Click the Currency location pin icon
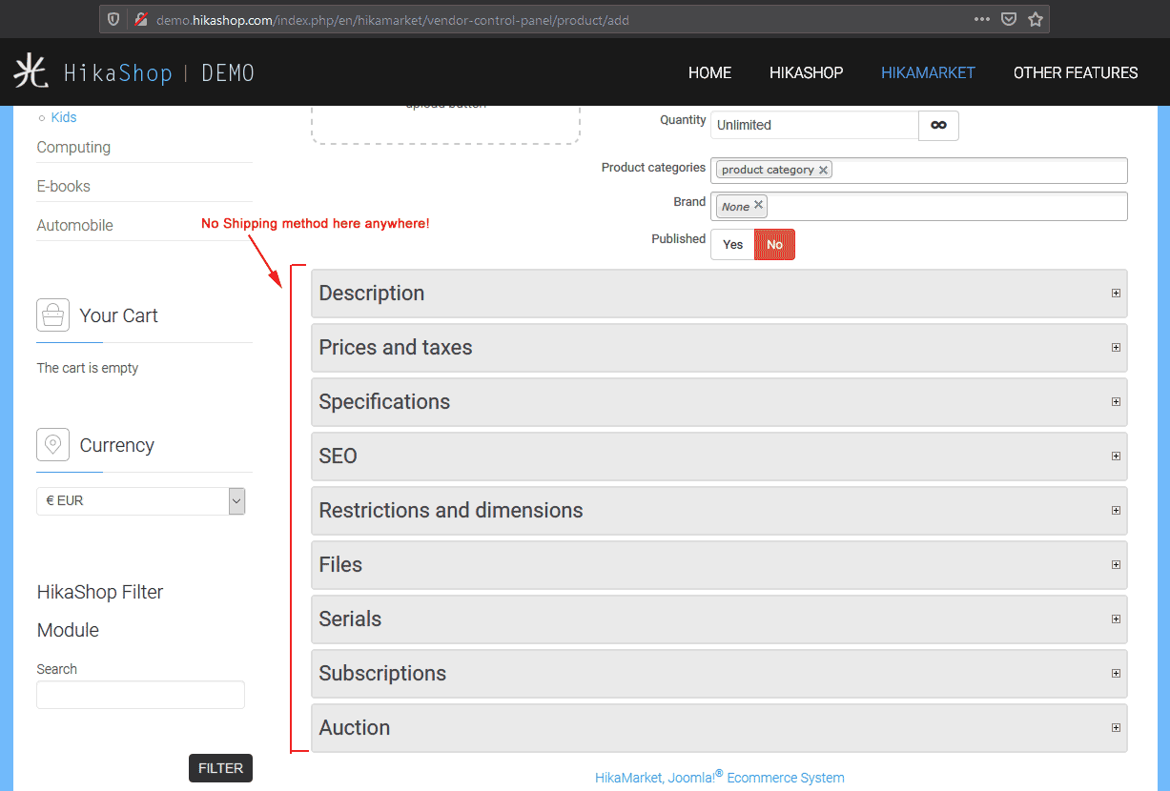Image resolution: width=1170 pixels, height=791 pixels. [52, 444]
